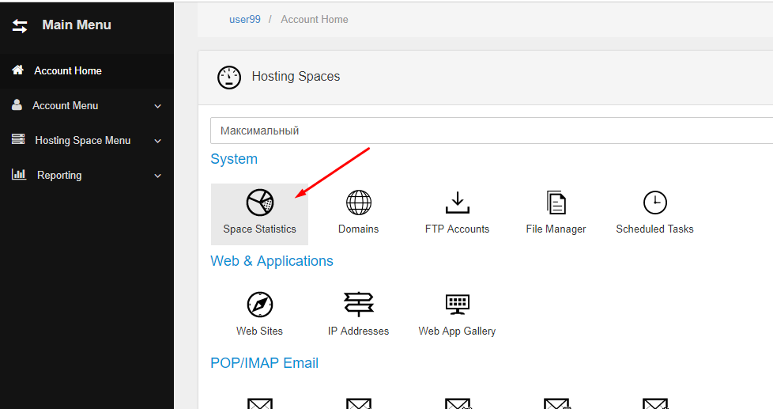Click the System section heading link
The width and height of the screenshot is (773, 409).
click(x=234, y=159)
